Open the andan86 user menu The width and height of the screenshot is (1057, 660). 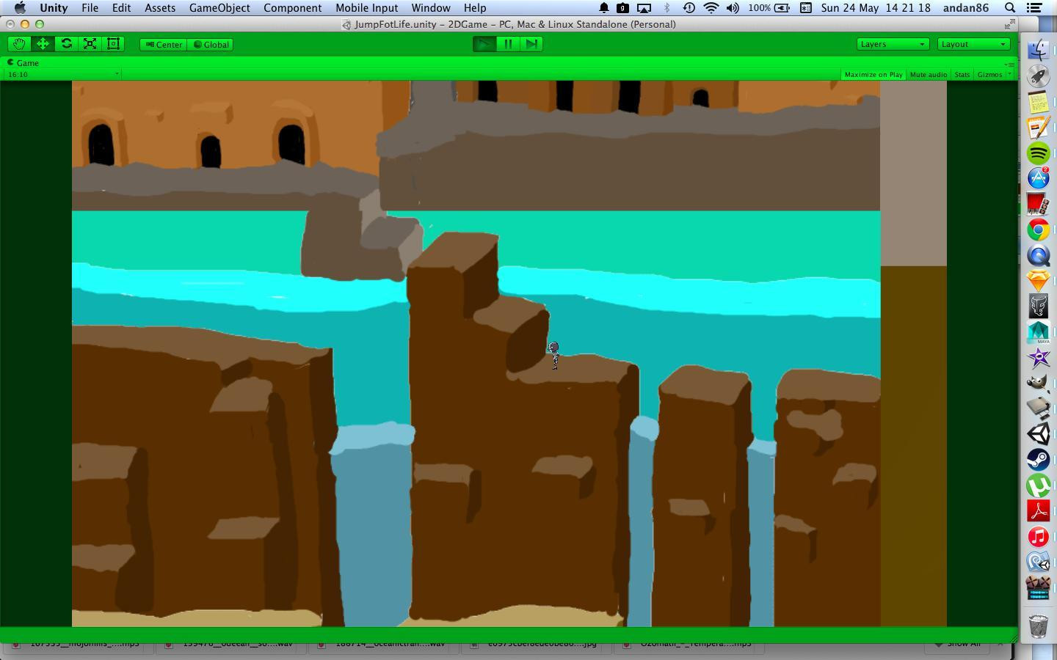click(x=965, y=8)
